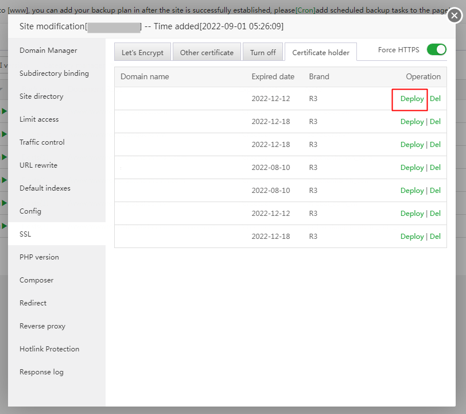
Task: Select Hotlink Protection in the sidebar
Action: pos(49,349)
